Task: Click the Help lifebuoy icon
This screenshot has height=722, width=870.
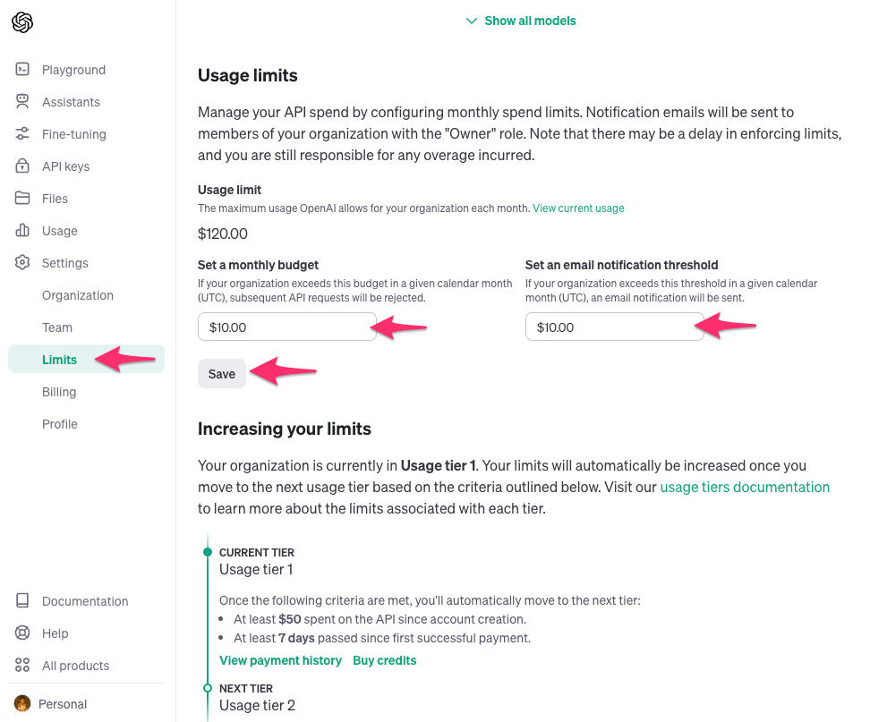Action: pos(23,633)
